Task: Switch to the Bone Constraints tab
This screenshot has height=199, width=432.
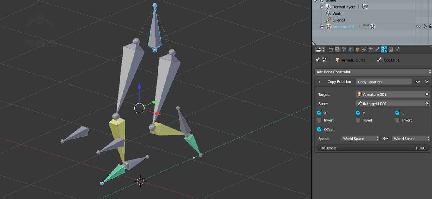Action: click(385, 49)
